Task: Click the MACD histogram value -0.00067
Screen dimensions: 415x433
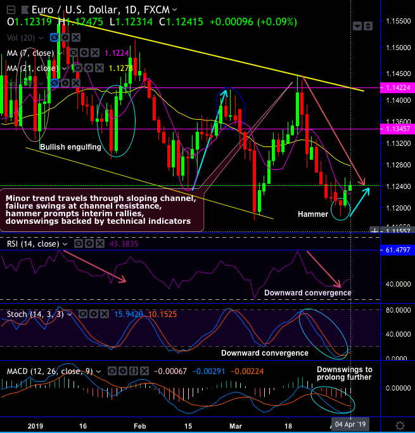Action: 170,371
